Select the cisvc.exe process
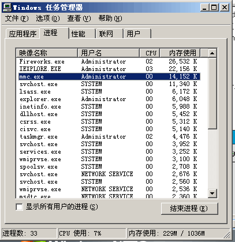The image size is (235, 242). coord(109,129)
